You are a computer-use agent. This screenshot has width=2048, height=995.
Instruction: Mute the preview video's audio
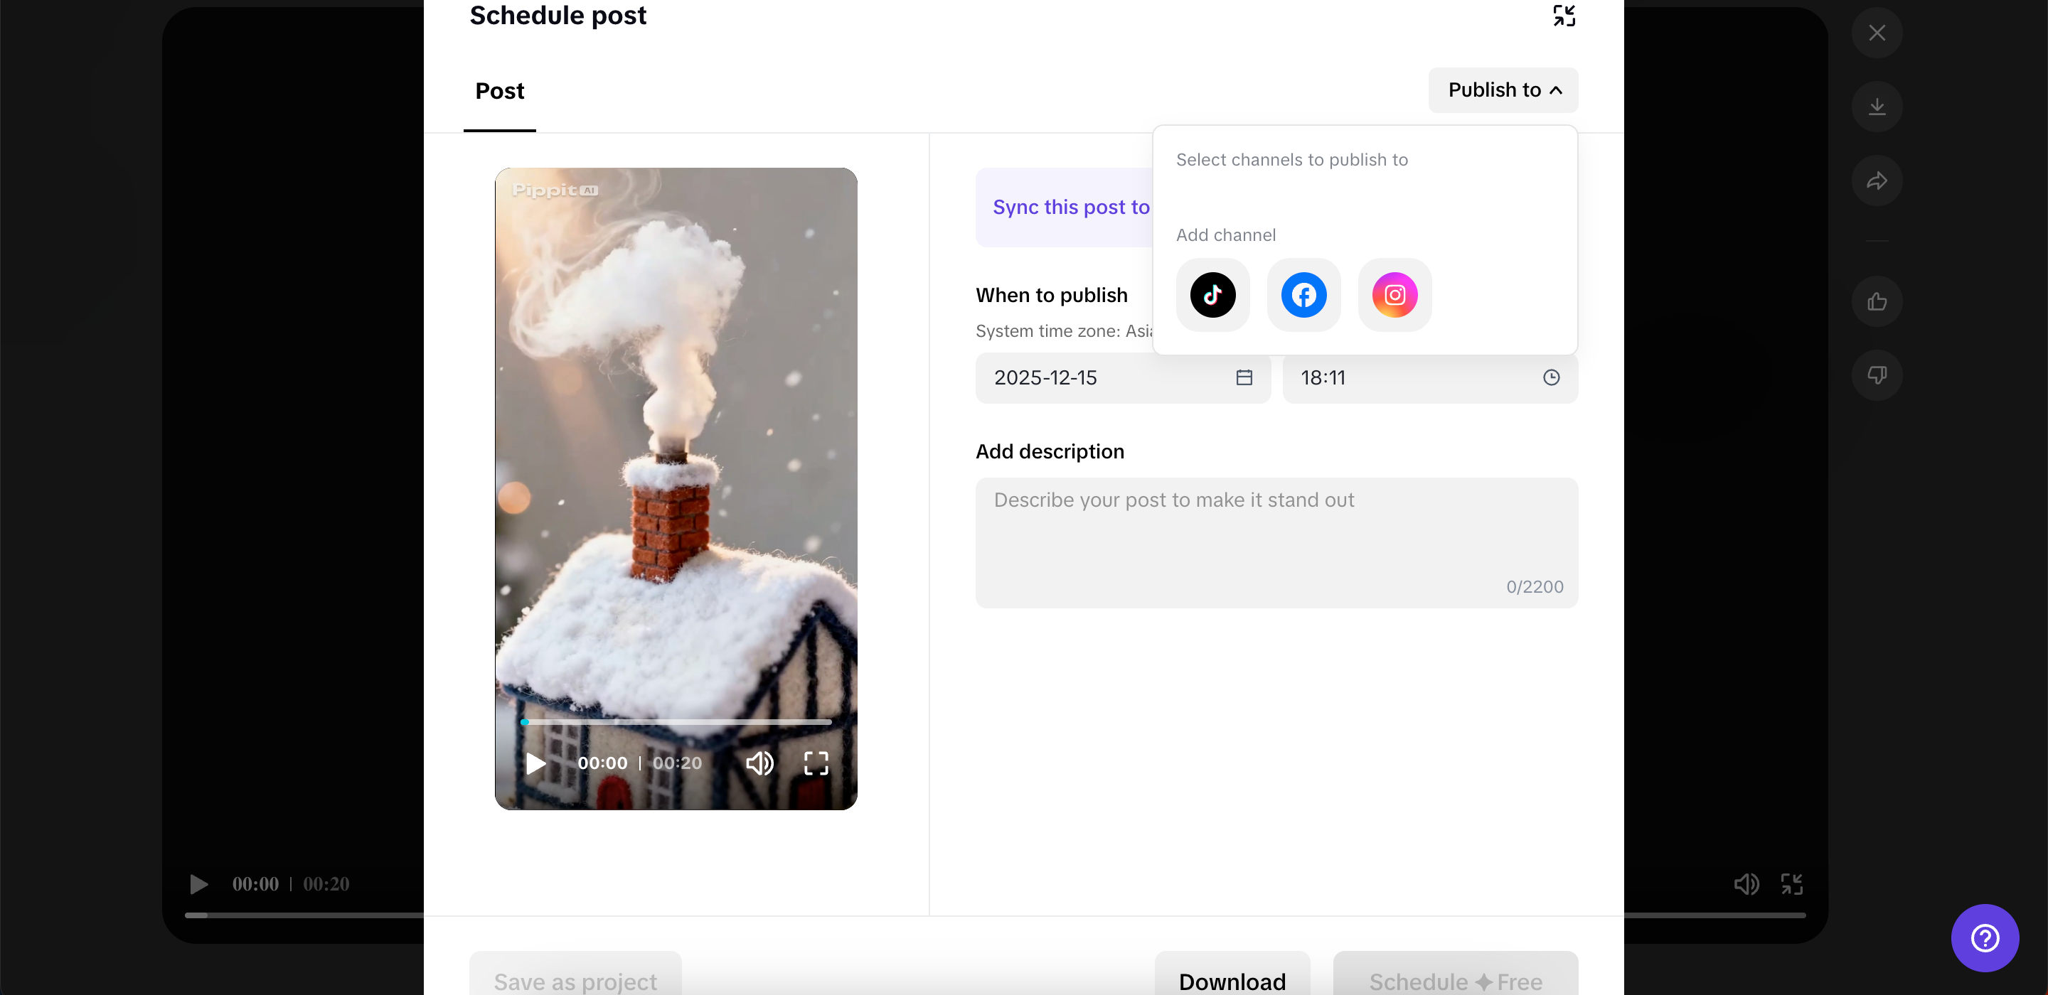tap(759, 763)
